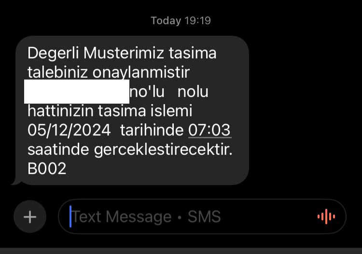The image size is (362, 254).
Task: Click the gray bar below the input area
Action: (181, 251)
